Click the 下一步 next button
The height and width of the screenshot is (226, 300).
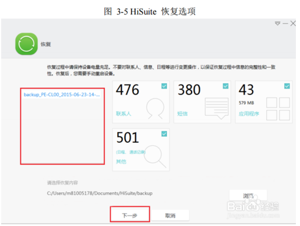click(130, 215)
